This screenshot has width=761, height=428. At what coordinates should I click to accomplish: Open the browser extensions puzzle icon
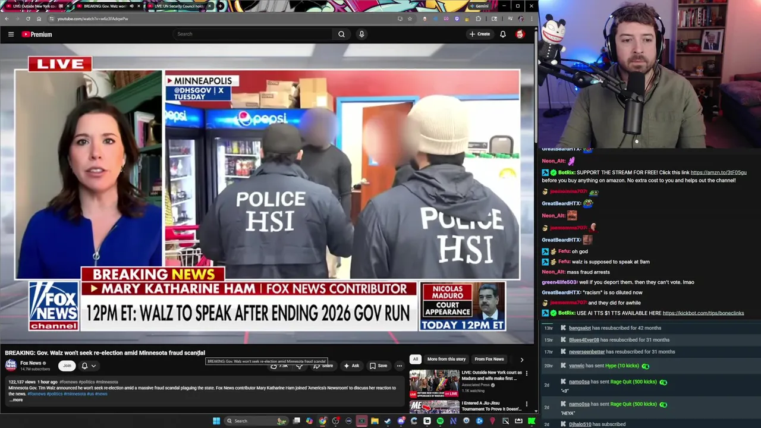click(478, 18)
